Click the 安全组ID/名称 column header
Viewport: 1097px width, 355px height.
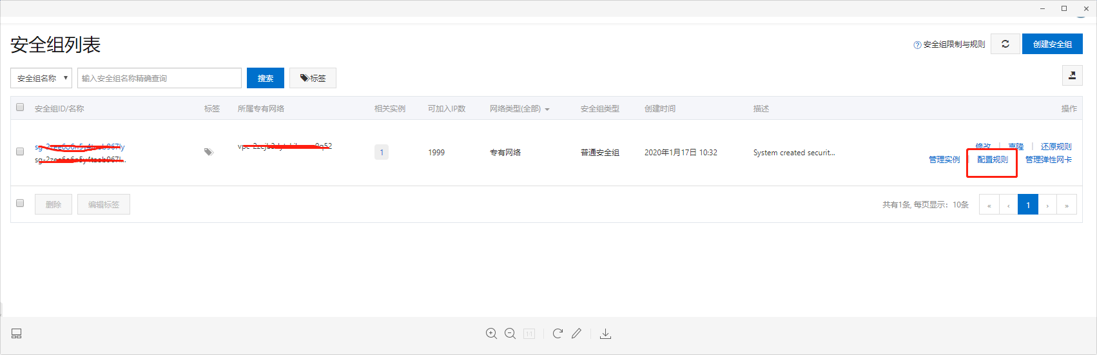tap(59, 109)
